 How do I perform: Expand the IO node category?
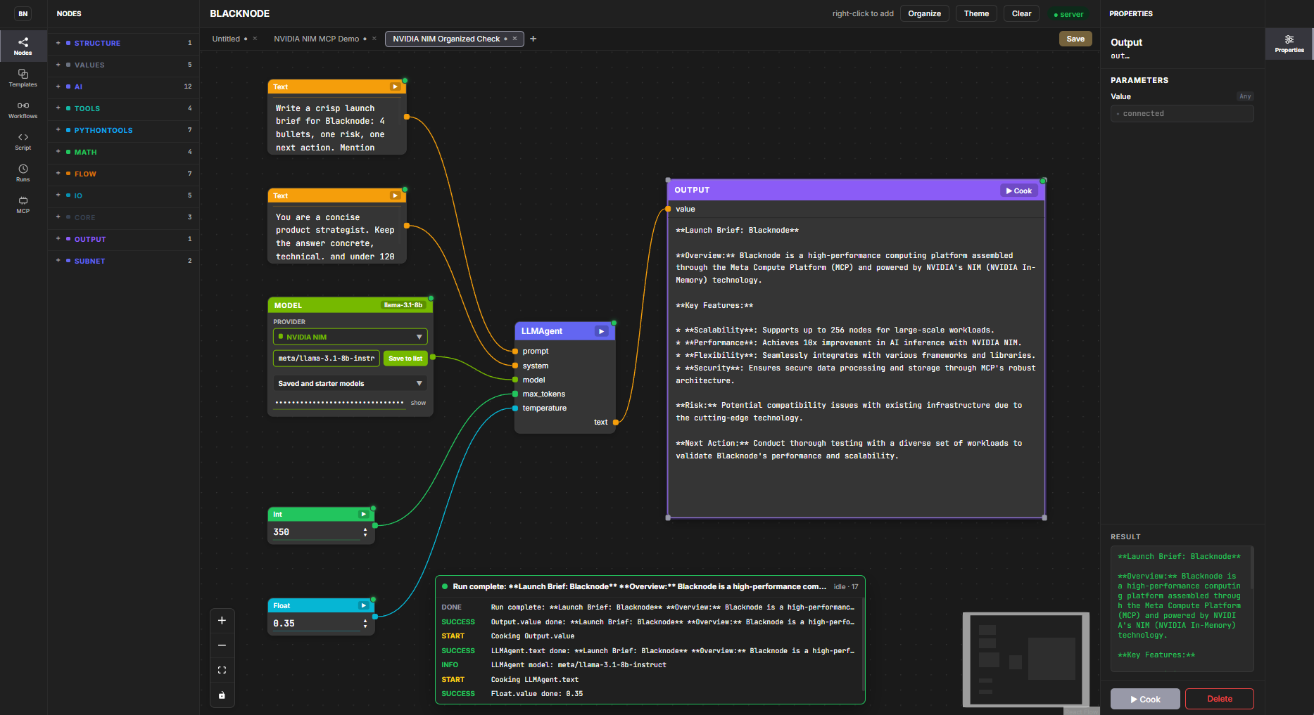click(x=123, y=195)
